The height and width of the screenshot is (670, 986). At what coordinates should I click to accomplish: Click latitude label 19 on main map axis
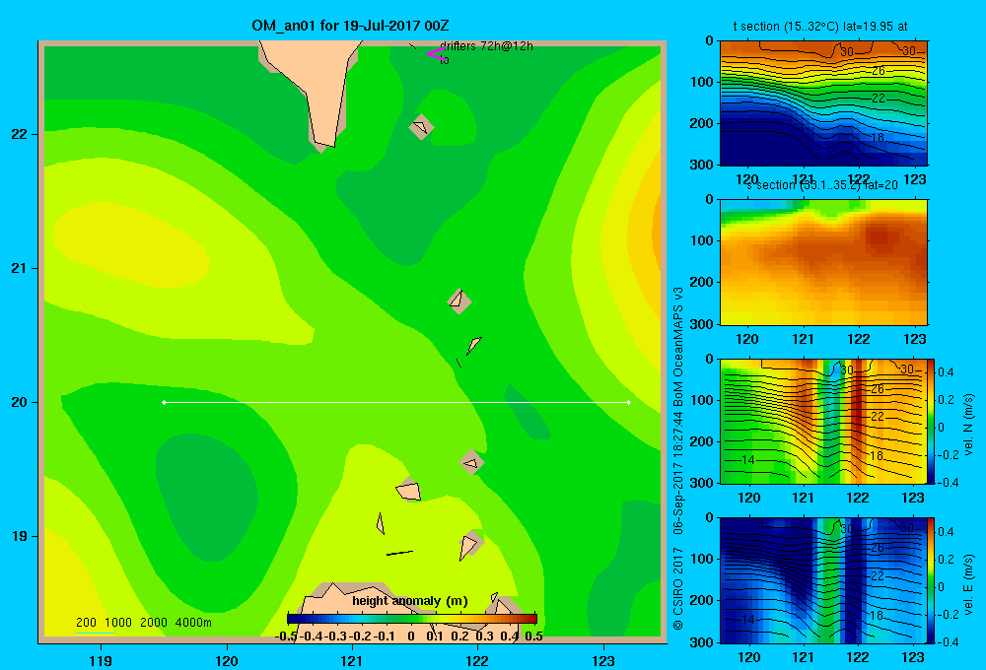point(20,536)
